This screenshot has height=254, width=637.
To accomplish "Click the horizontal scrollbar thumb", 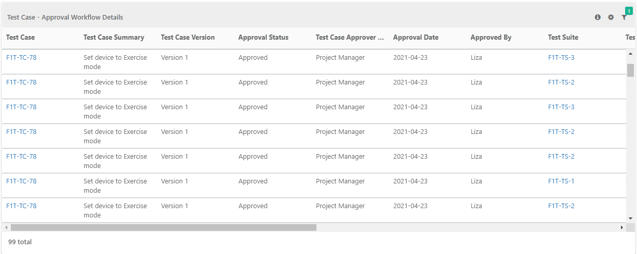I will pyautogui.click(x=163, y=227).
